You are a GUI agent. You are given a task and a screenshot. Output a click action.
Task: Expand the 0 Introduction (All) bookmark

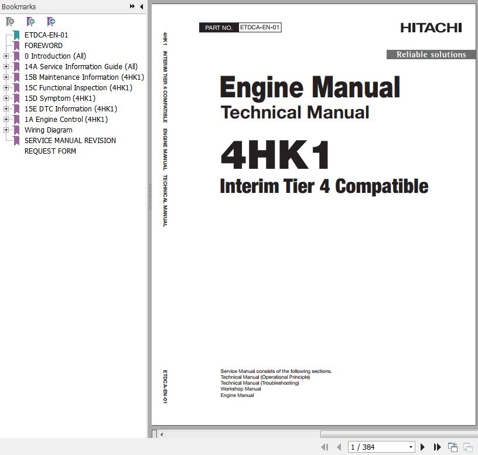point(6,56)
